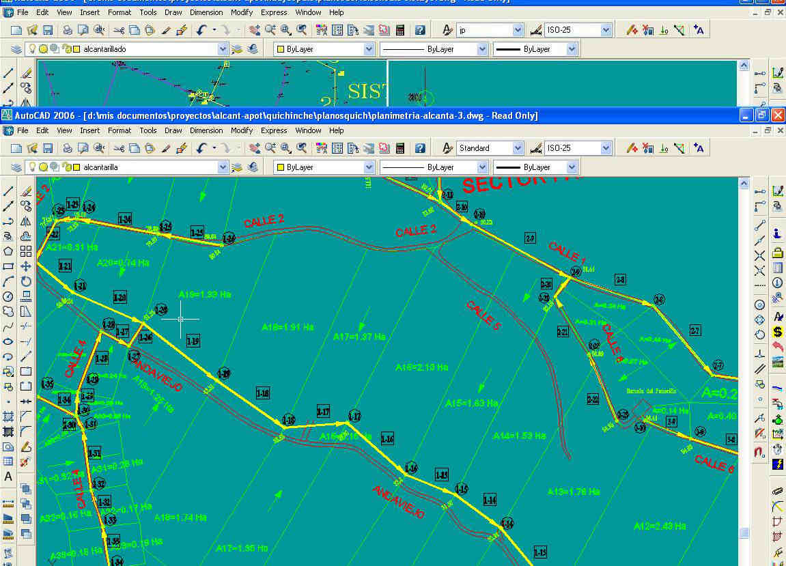Toggle alcantarilla layer lightbulb on/off

click(x=31, y=167)
